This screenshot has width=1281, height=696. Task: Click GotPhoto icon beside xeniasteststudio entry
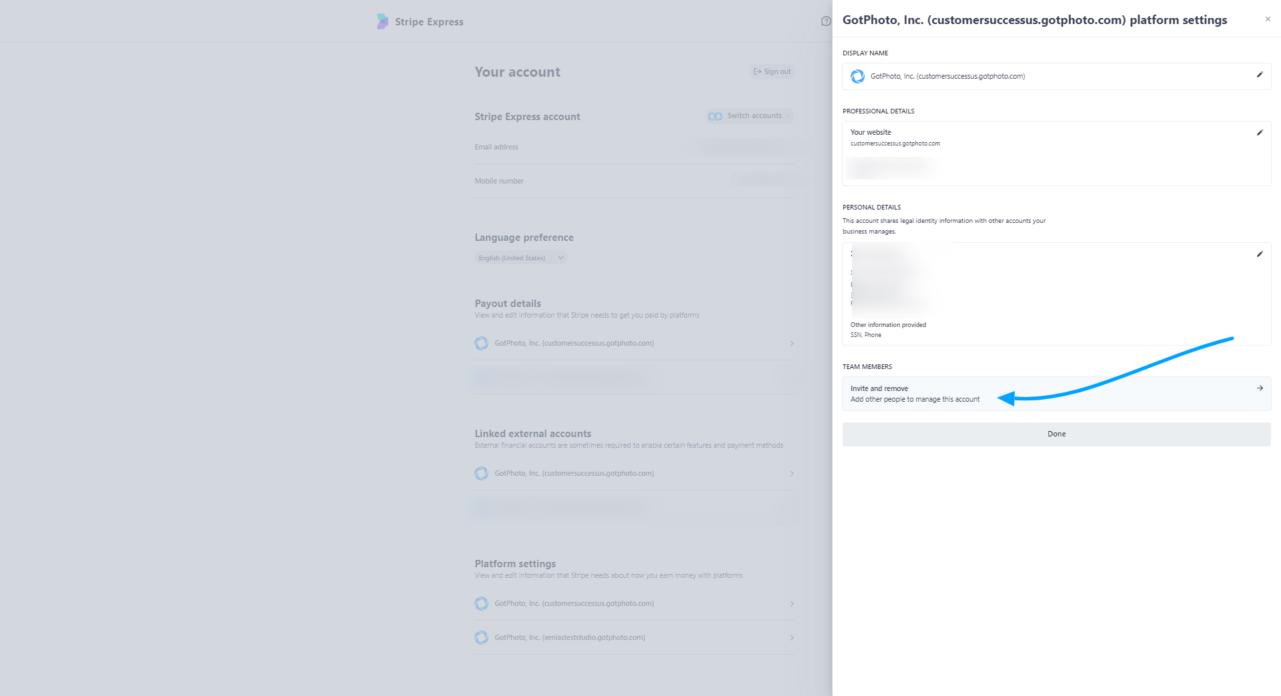pyautogui.click(x=482, y=638)
